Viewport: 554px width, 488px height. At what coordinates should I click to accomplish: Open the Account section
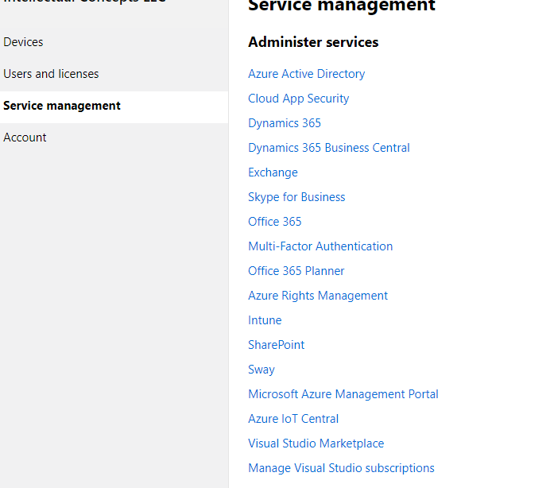pyautogui.click(x=25, y=137)
